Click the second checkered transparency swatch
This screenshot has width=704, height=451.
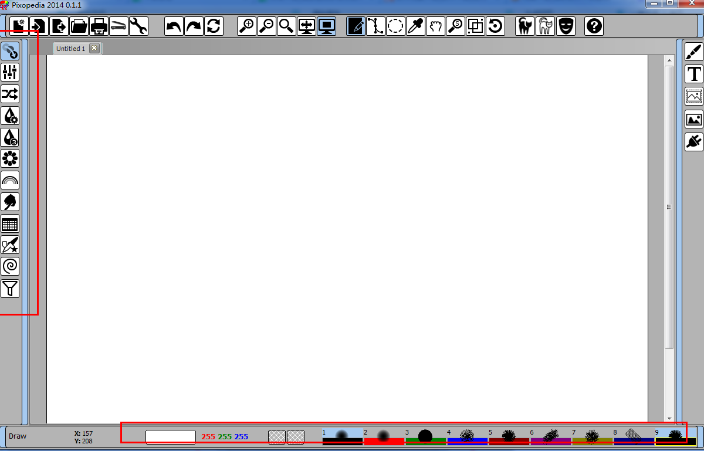click(296, 437)
